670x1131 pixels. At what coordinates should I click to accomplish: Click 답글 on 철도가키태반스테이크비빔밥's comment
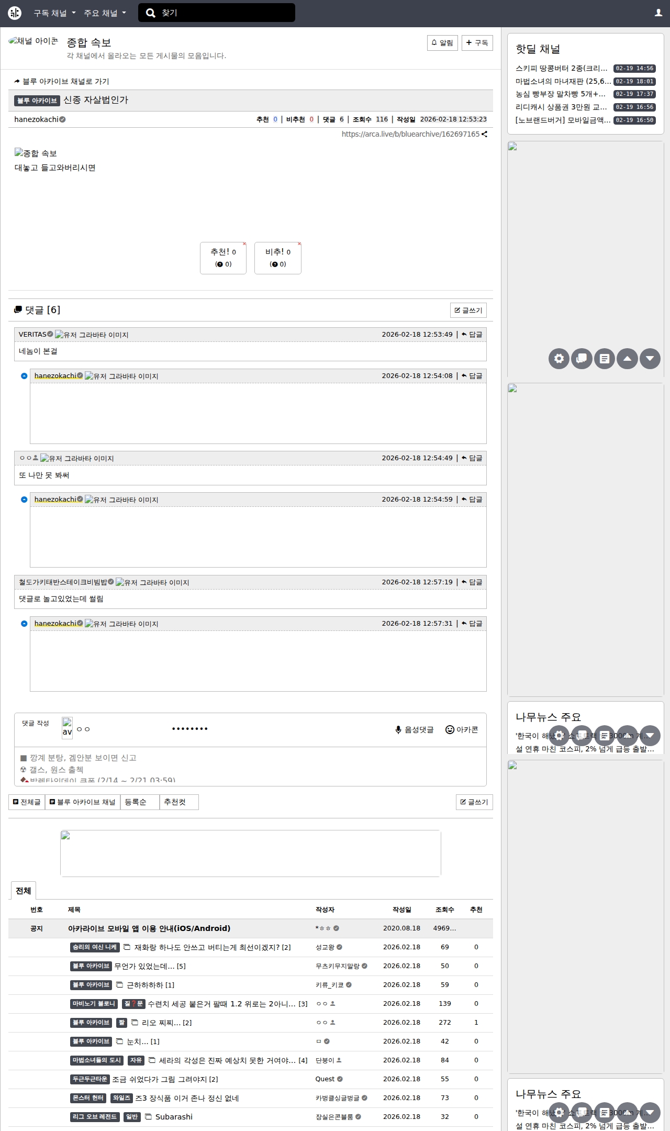[472, 582]
